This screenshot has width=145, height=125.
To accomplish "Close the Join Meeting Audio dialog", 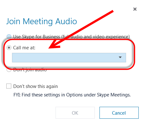I will pyautogui.click(x=135, y=9).
